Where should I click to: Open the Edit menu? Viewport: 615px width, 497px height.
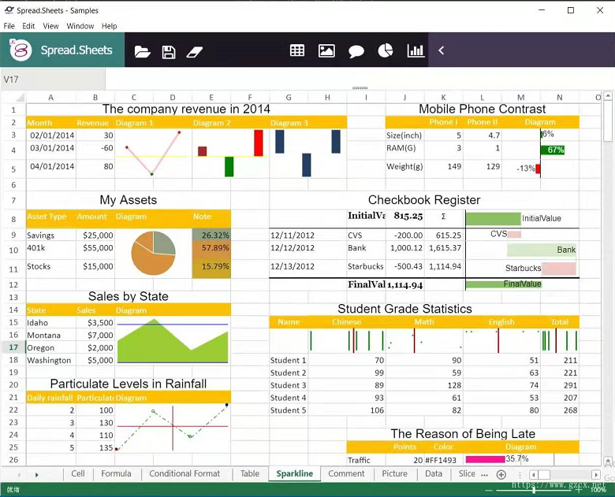point(28,26)
